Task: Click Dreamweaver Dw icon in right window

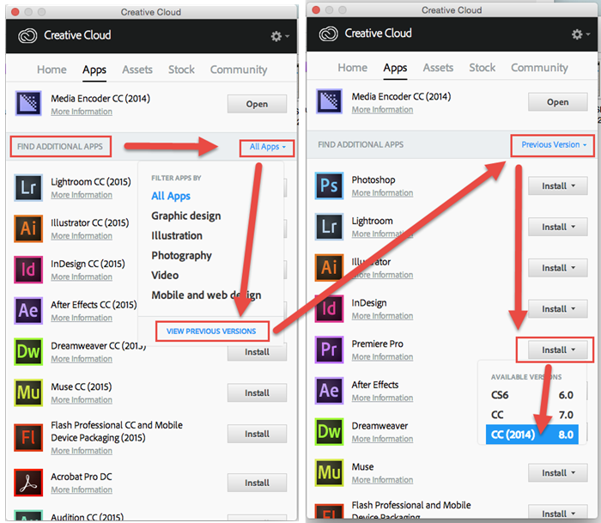Action: [x=329, y=432]
